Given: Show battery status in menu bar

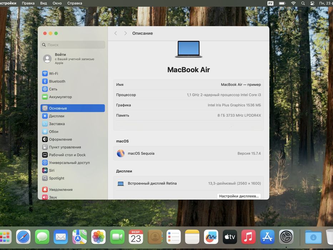Looking at the screenshot, I should [x=282, y=3].
